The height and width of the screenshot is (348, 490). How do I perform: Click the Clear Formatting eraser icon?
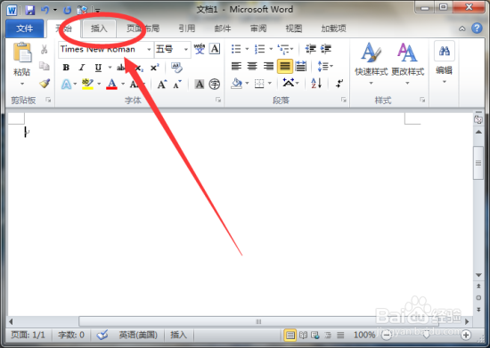(177, 68)
